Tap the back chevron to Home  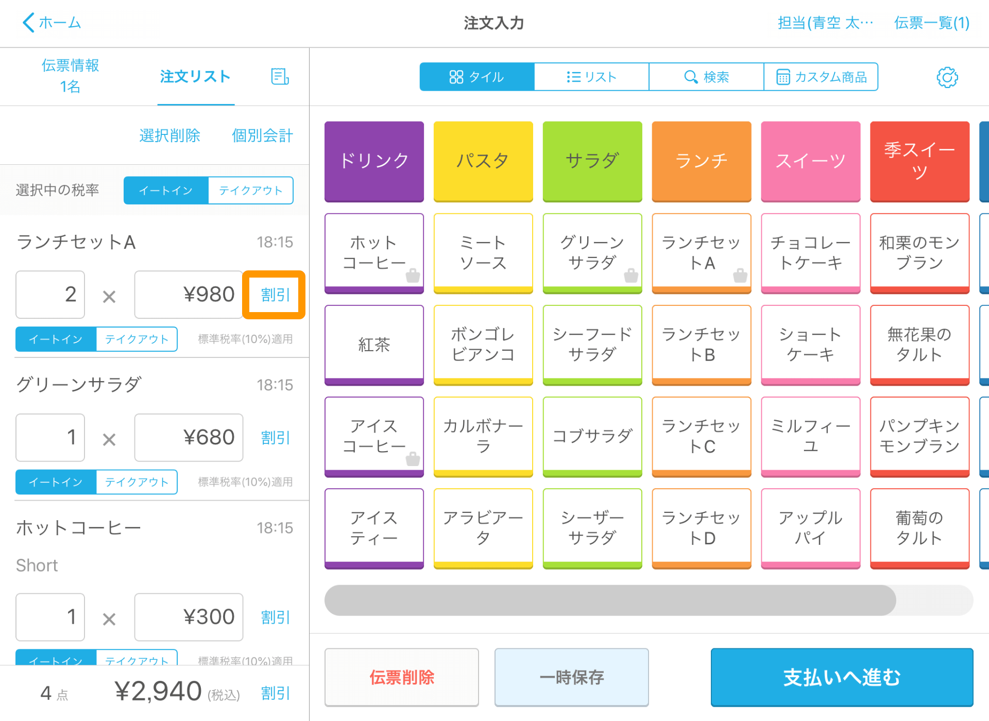[x=29, y=23]
